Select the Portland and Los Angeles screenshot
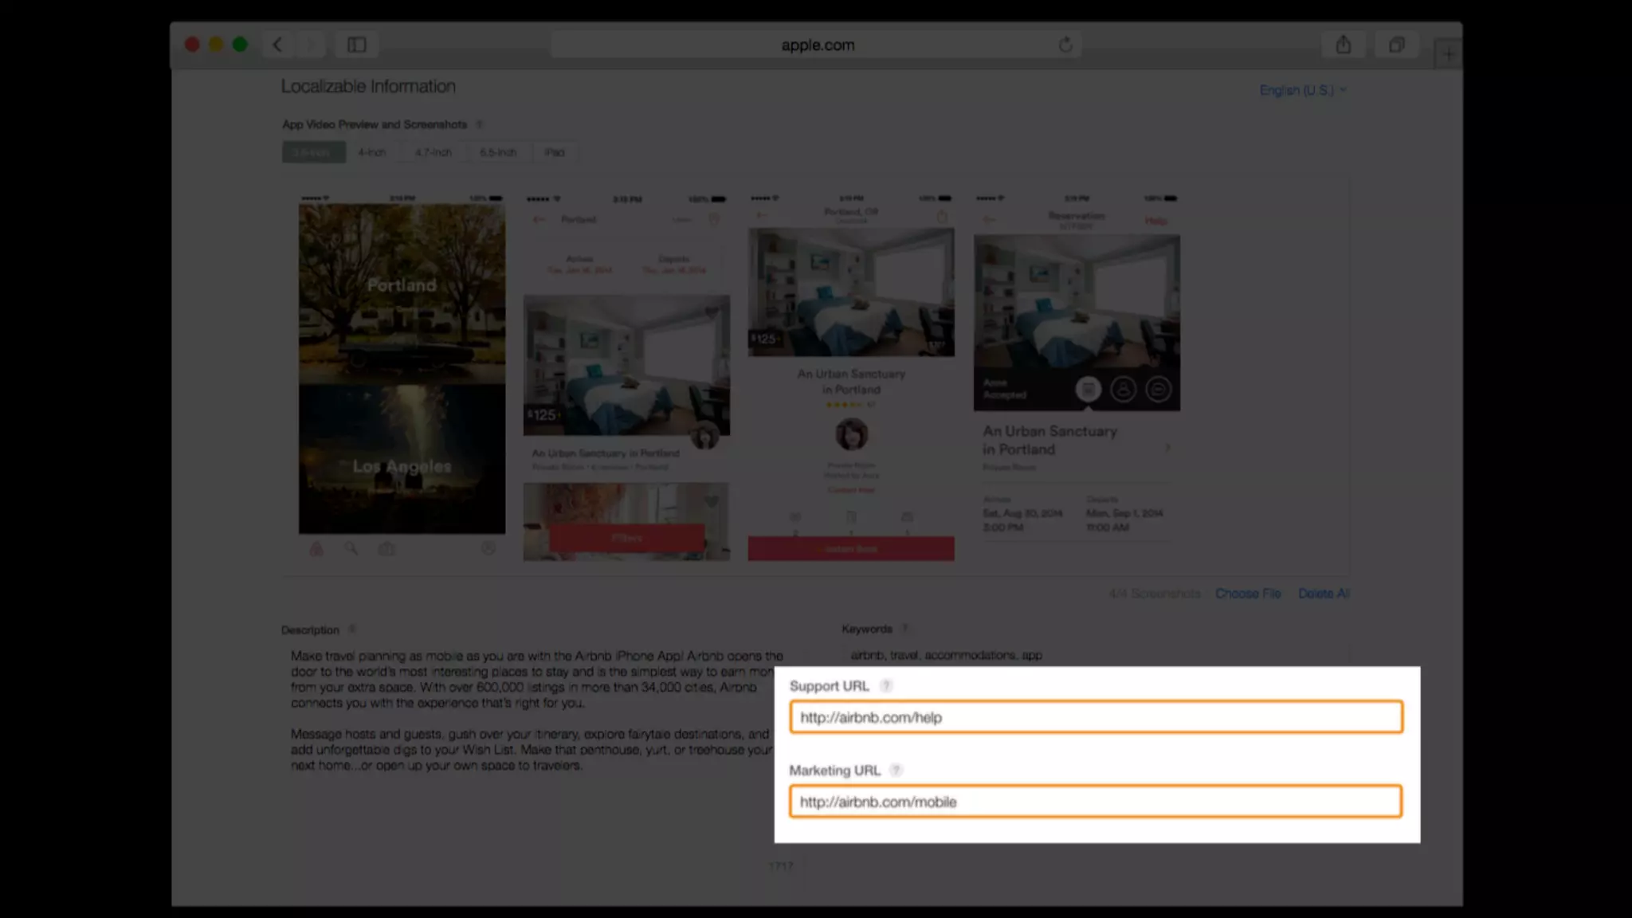This screenshot has width=1632, height=918. coord(402,375)
